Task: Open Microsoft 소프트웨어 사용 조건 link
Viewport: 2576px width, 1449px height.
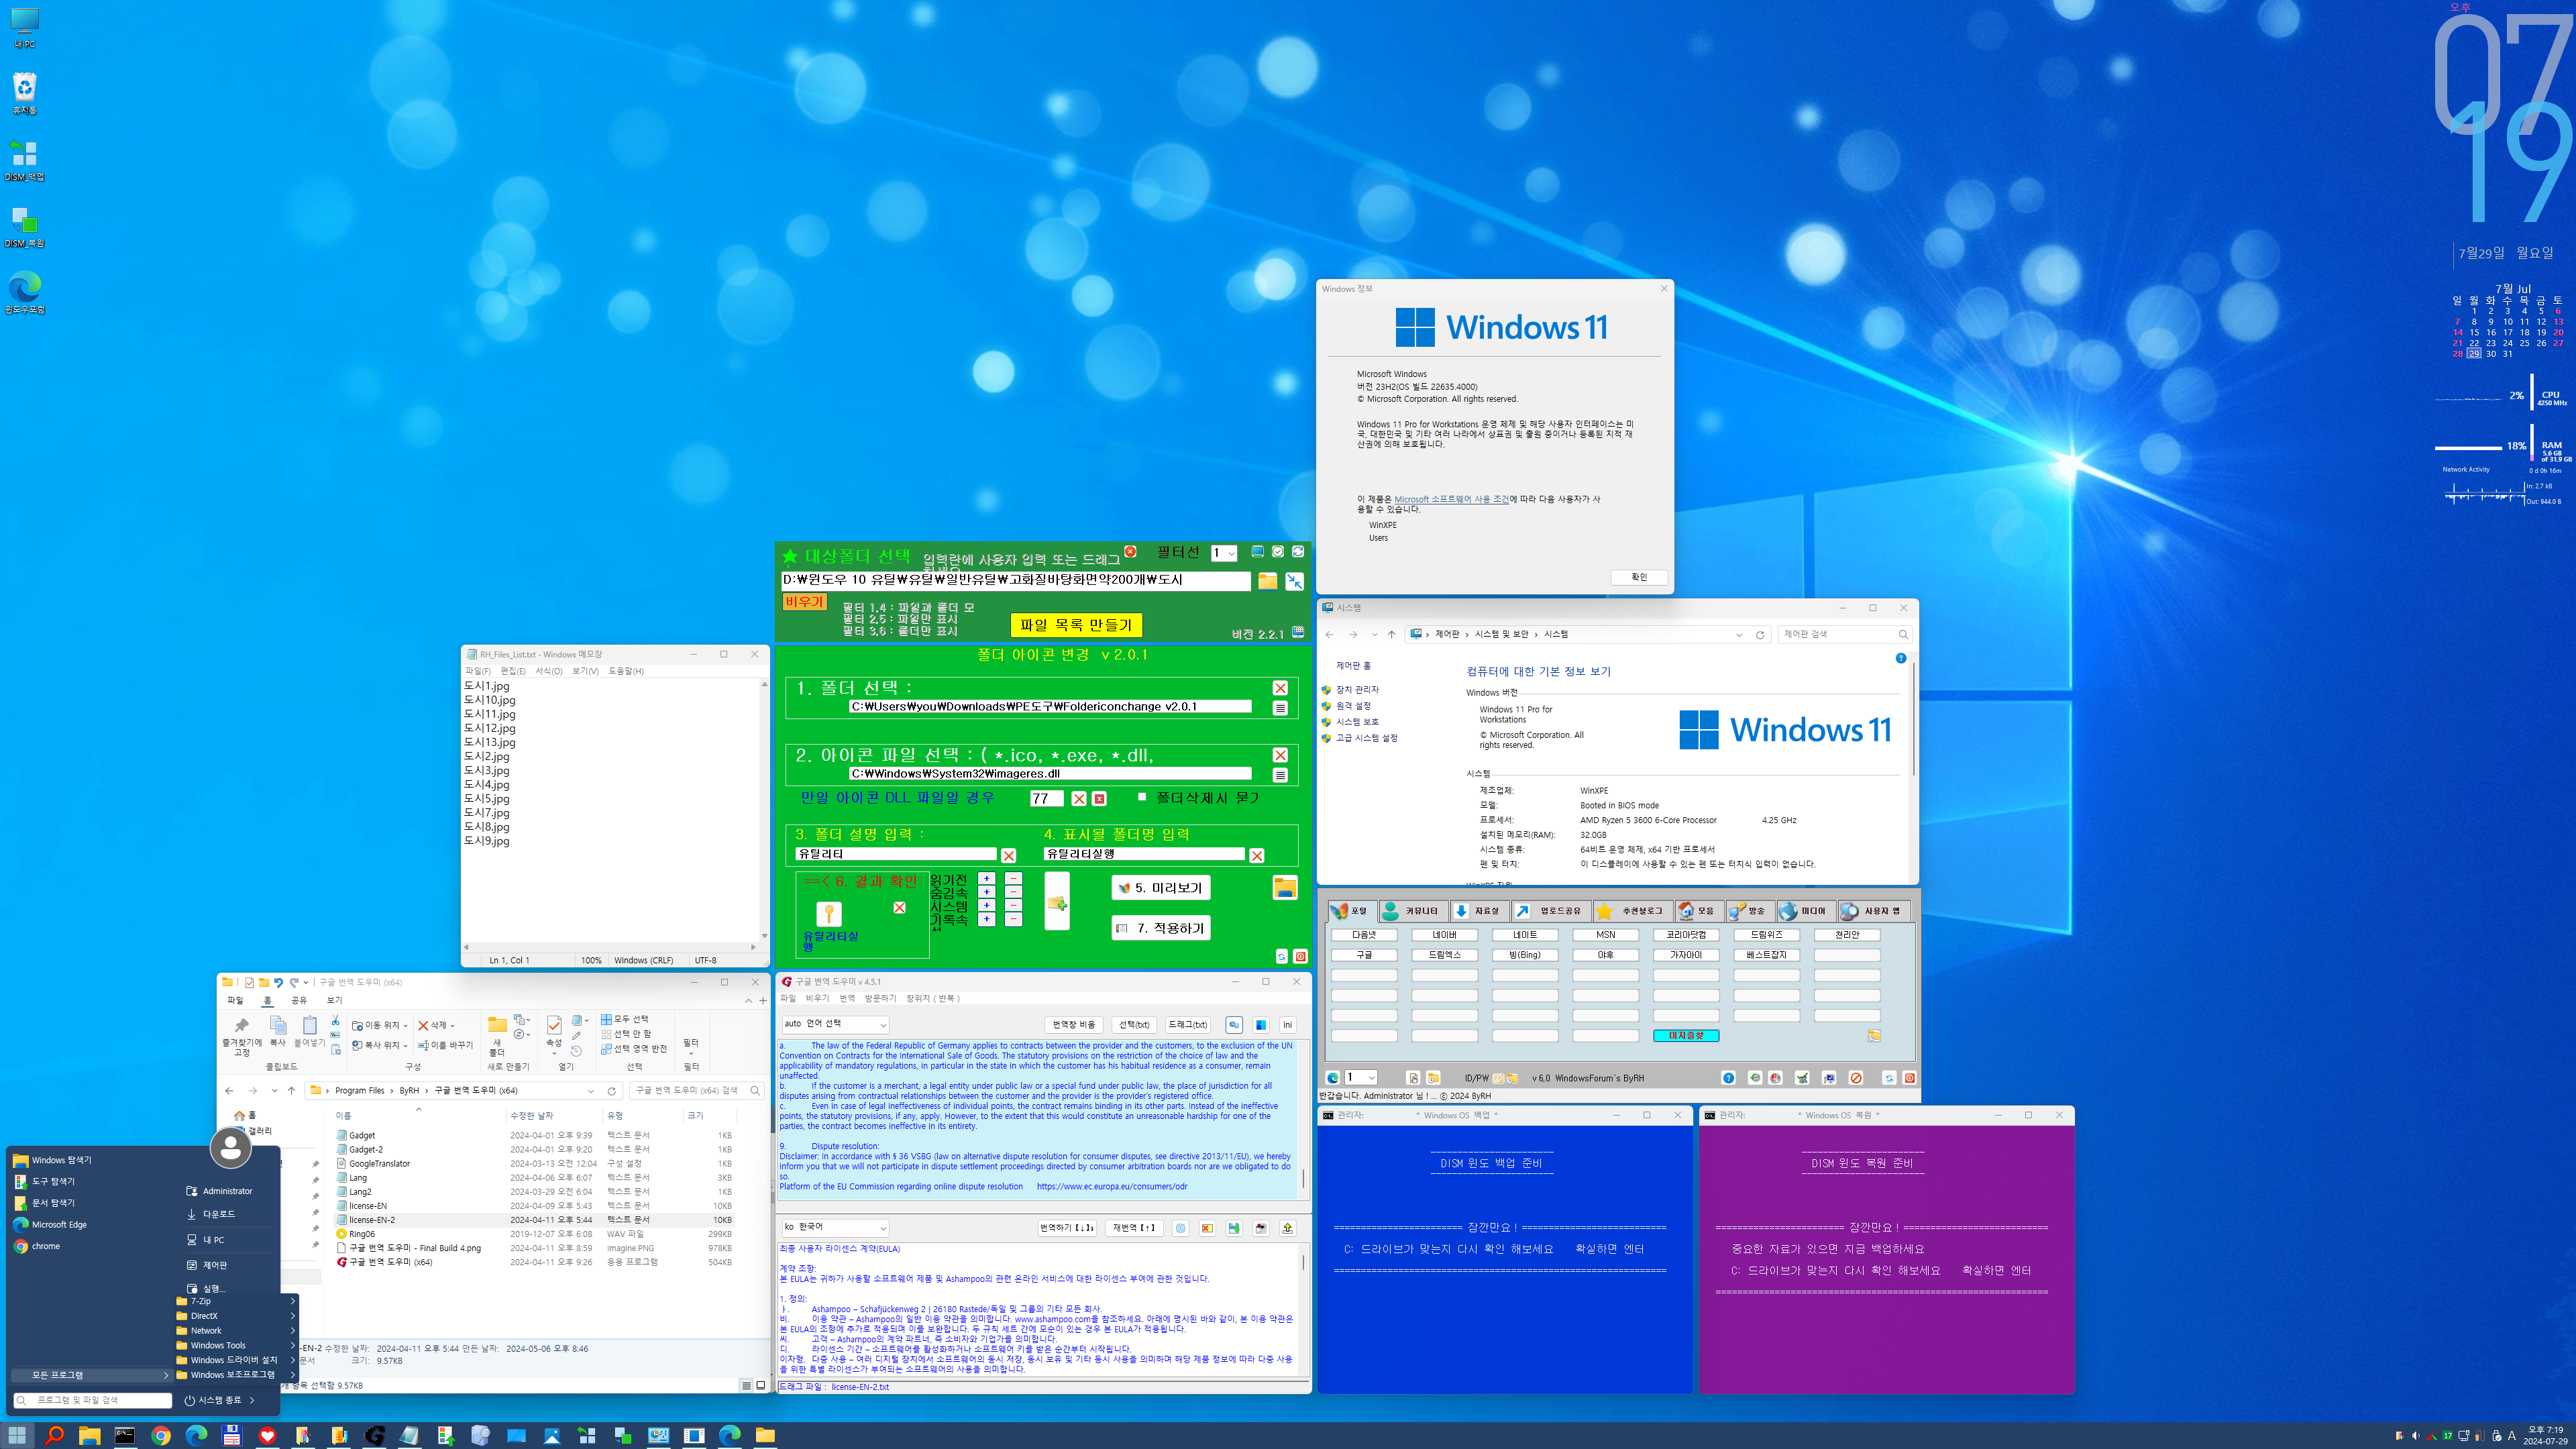Action: coord(1451,499)
